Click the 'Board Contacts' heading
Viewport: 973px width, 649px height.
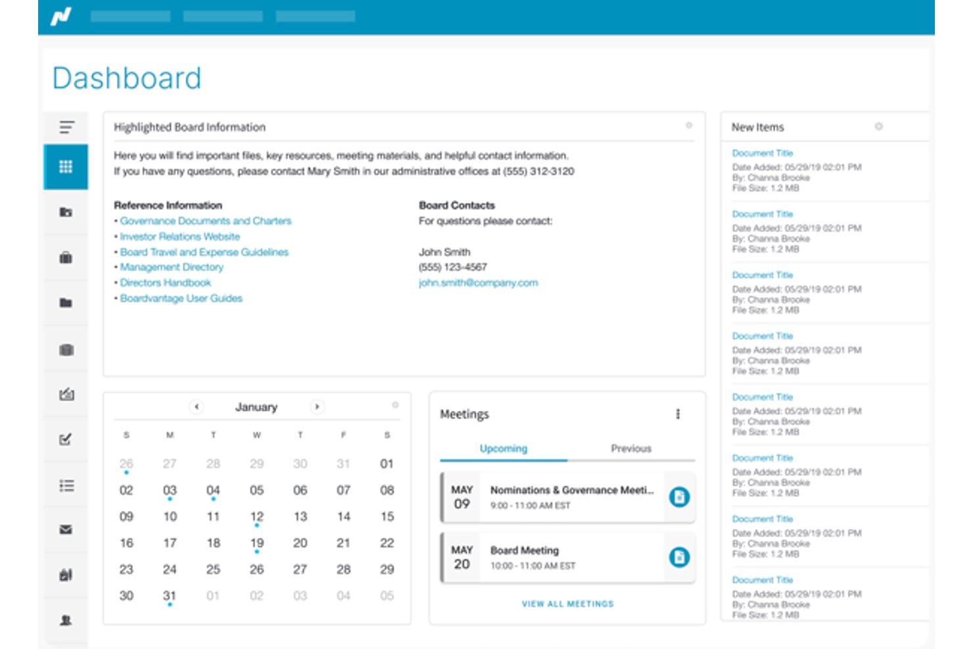pos(457,205)
